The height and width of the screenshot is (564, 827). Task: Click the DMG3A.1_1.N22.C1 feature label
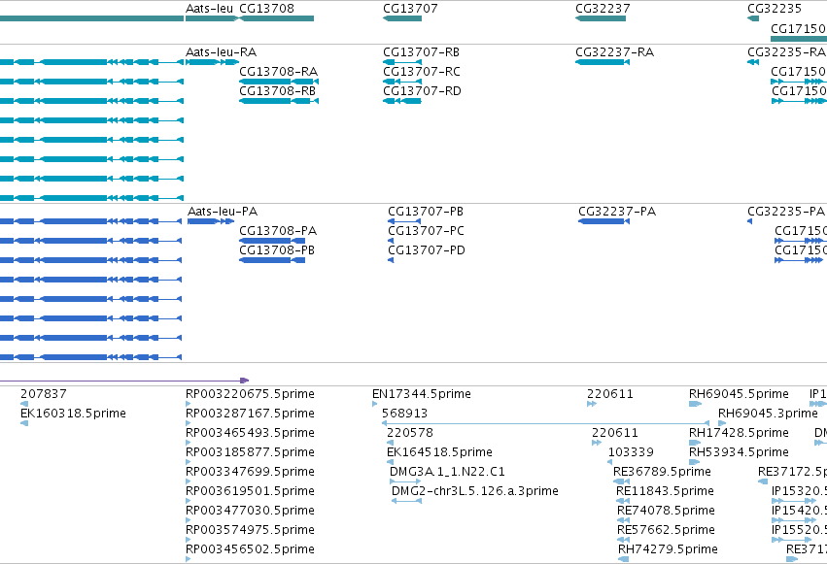[x=447, y=472]
